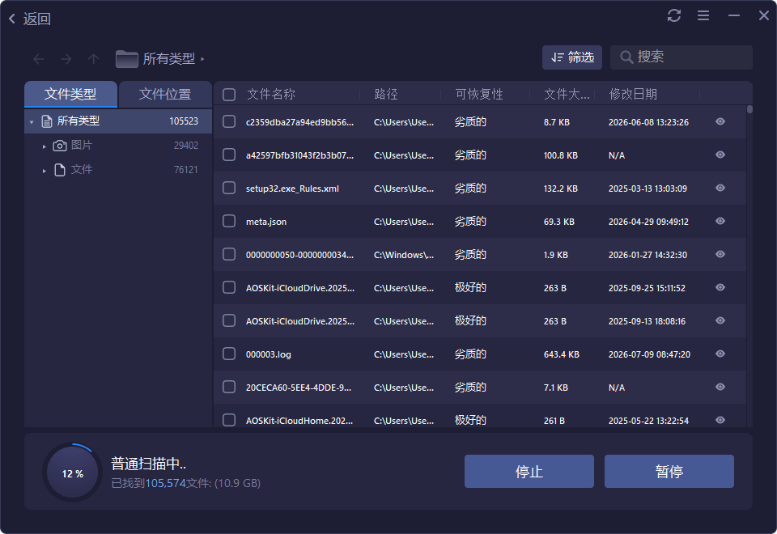
Task: Click the file name setup32.exe_Rules.xml
Action: pyautogui.click(x=292, y=189)
